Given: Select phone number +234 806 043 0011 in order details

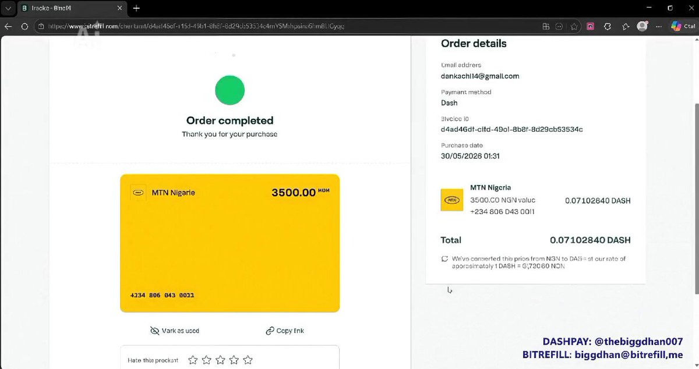Looking at the screenshot, I should tap(503, 212).
